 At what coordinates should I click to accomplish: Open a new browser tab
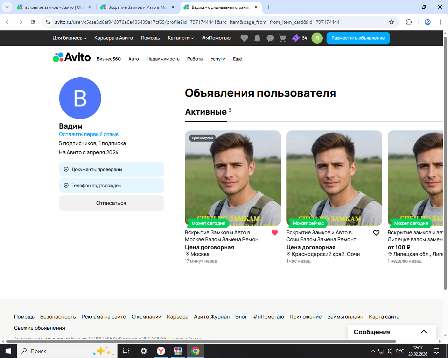point(269,7)
